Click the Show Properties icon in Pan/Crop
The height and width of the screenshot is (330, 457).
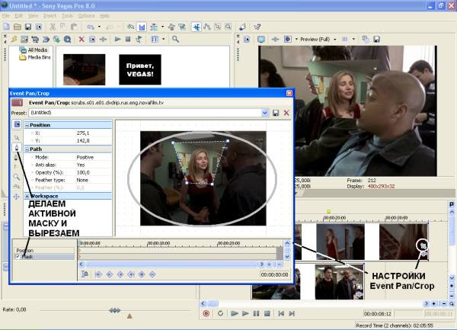(x=17, y=124)
